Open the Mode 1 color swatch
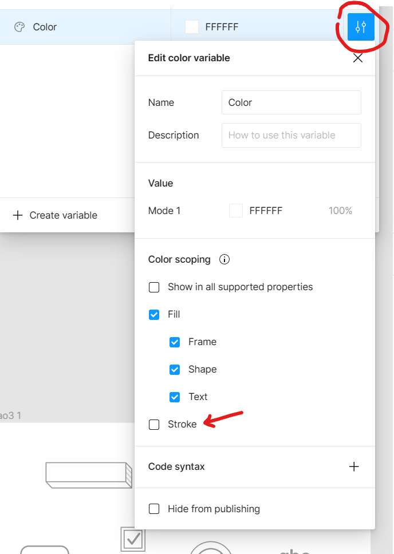 click(x=236, y=211)
